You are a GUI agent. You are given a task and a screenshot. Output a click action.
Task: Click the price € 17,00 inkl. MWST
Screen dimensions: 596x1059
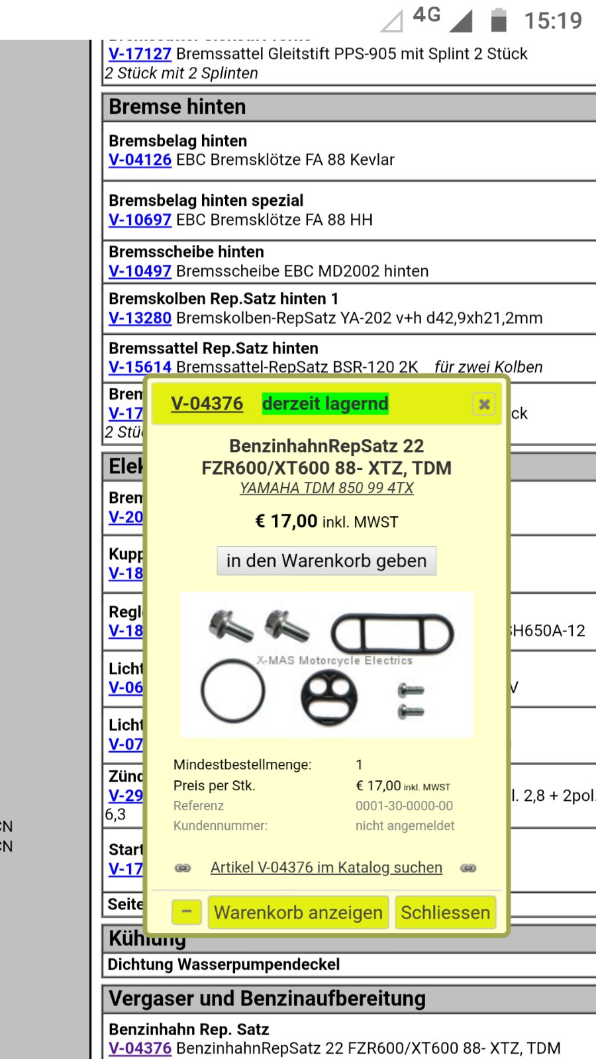pyautogui.click(x=326, y=522)
